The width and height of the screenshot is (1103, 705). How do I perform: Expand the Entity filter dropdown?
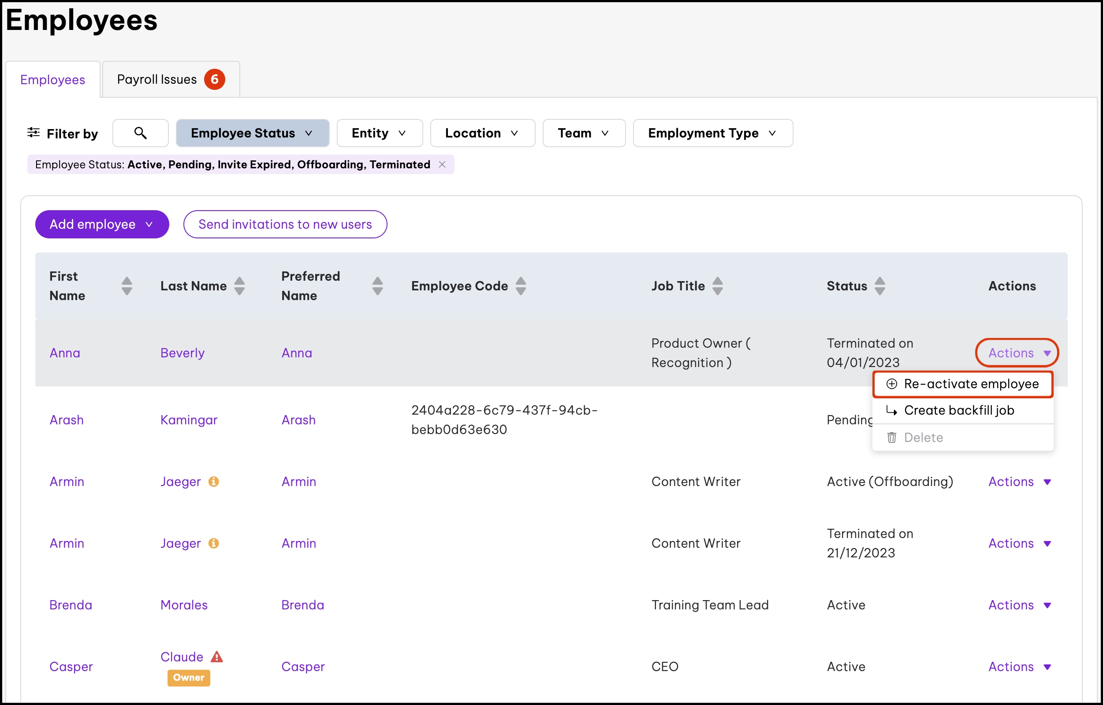[x=379, y=133]
